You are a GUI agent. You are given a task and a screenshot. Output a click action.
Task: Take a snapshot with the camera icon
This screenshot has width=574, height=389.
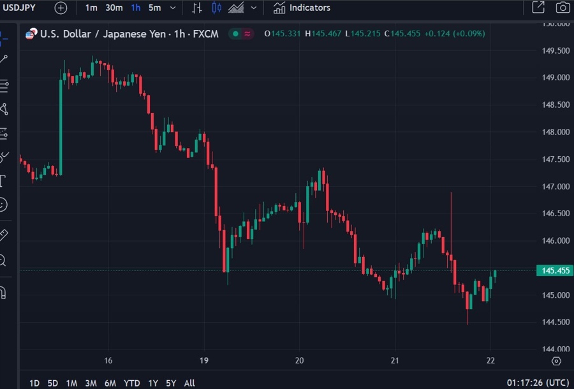pyautogui.click(x=563, y=7)
